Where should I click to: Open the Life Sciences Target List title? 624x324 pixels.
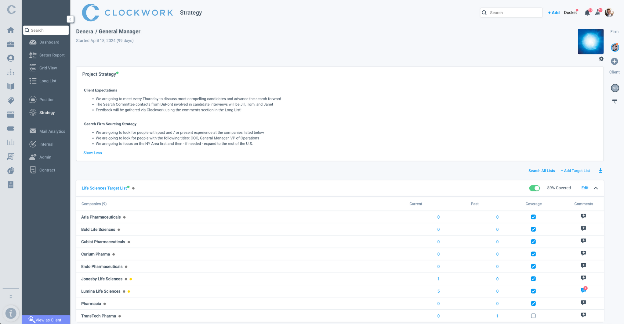pyautogui.click(x=104, y=188)
